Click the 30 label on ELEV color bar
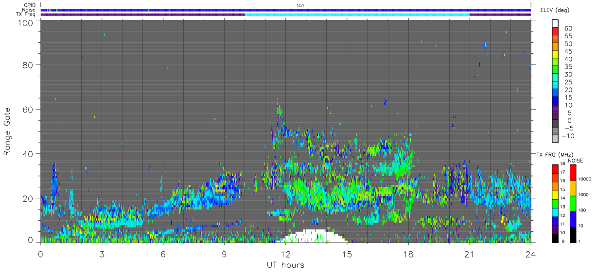This screenshot has height=275, width=597. point(568,75)
